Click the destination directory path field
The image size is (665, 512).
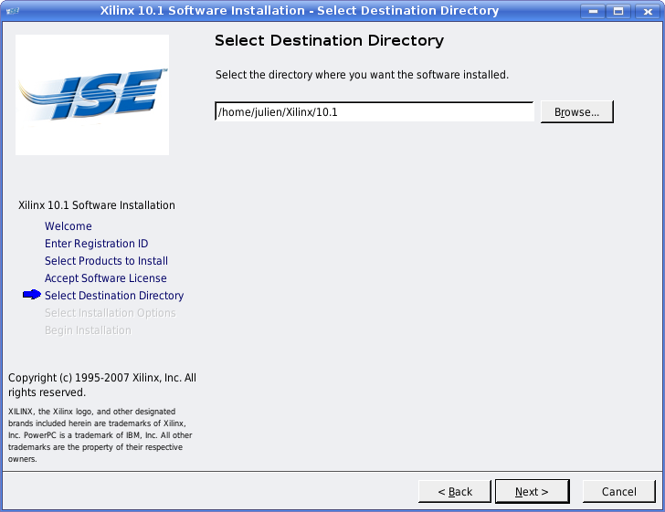click(x=374, y=112)
